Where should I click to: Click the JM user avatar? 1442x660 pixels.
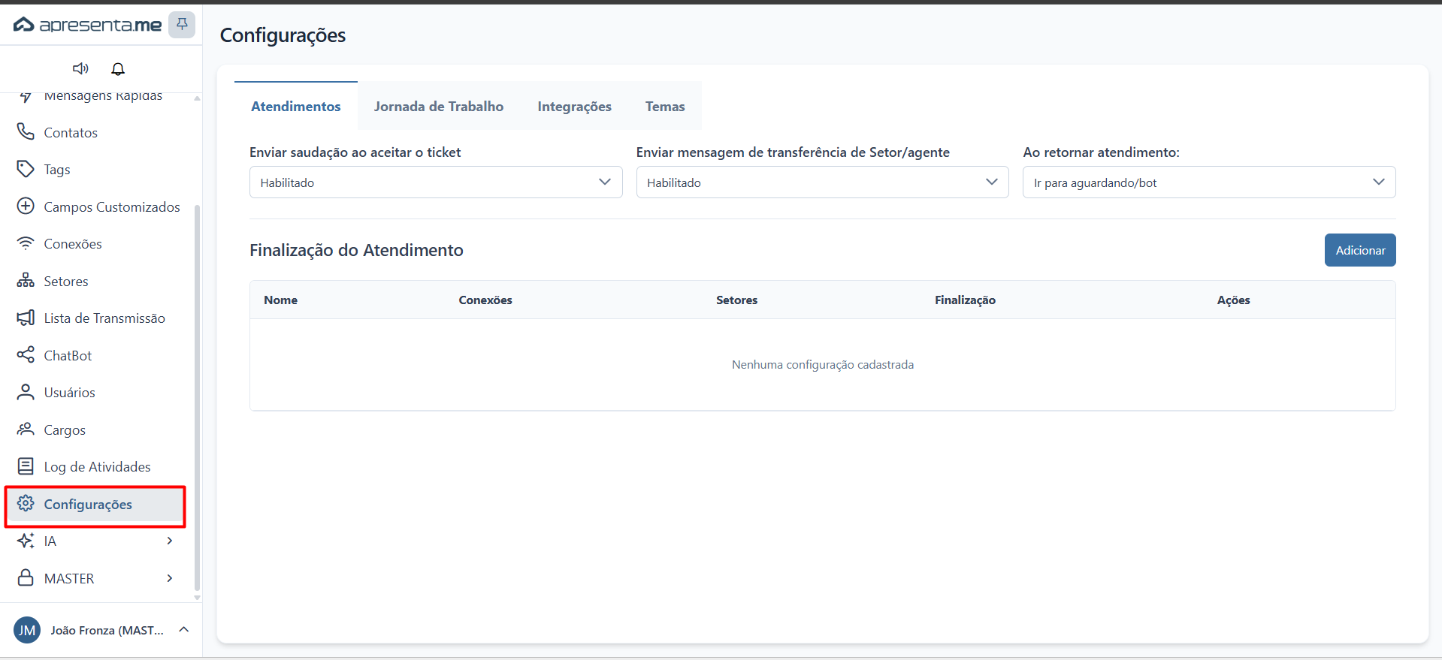pyautogui.click(x=27, y=630)
